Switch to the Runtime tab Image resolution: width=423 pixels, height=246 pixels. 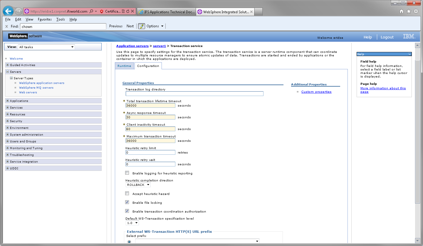coord(124,66)
